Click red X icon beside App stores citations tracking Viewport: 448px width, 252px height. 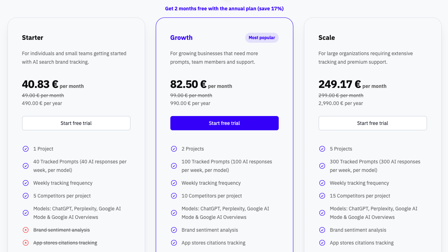pos(26,243)
